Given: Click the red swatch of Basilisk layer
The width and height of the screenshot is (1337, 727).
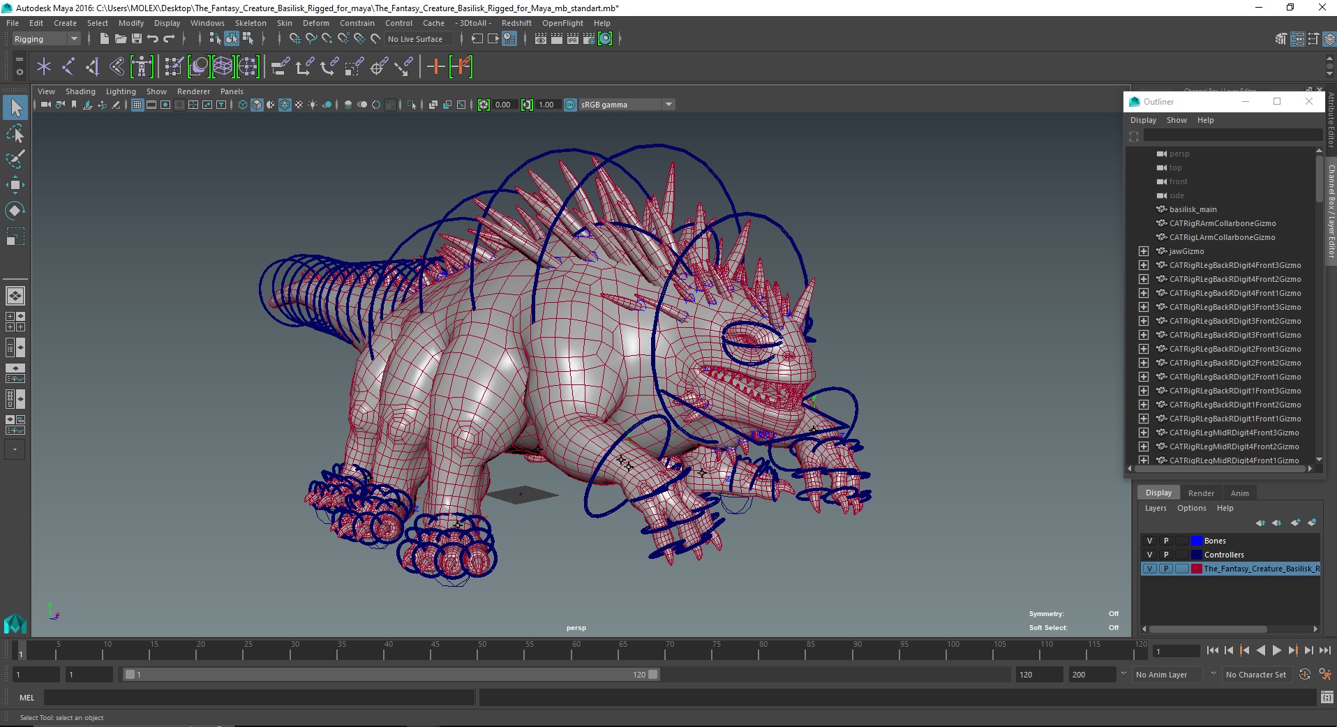Looking at the screenshot, I should [x=1197, y=569].
